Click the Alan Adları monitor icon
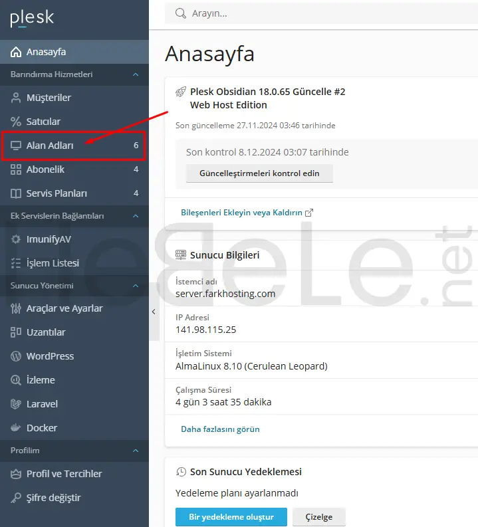This screenshot has height=527, width=478. pos(16,146)
